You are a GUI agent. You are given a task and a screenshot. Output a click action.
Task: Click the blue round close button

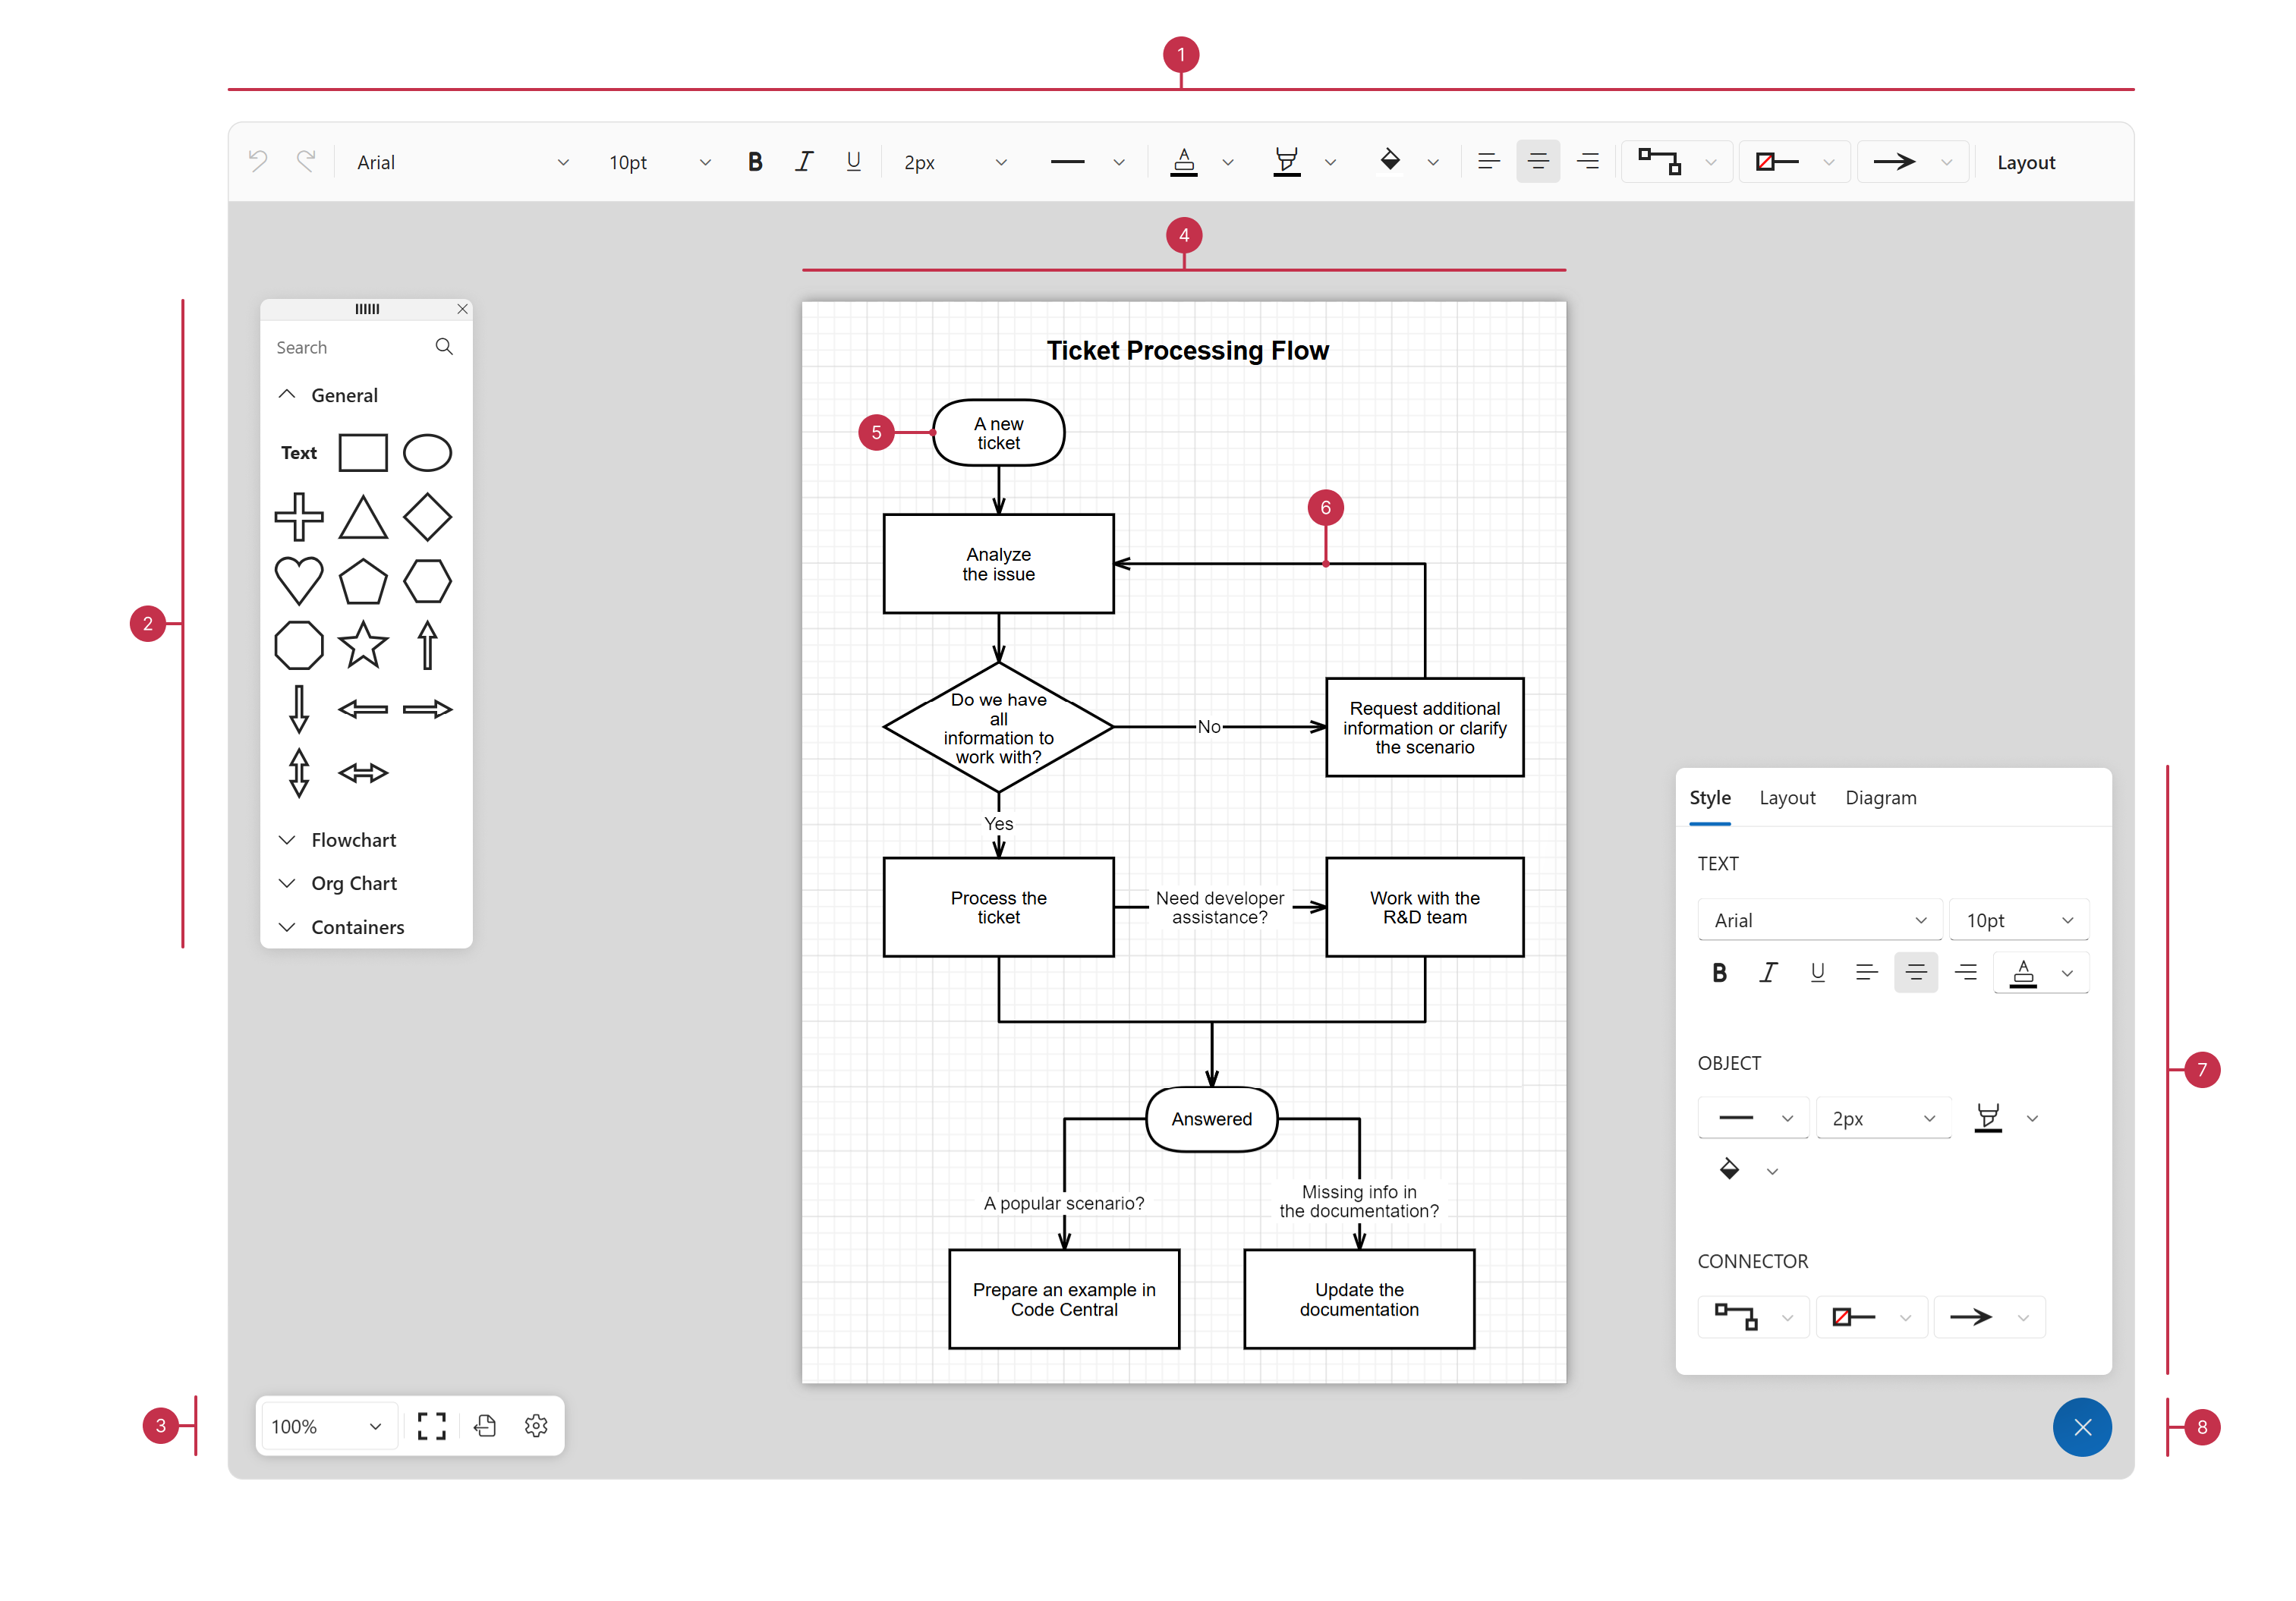coord(2082,1427)
